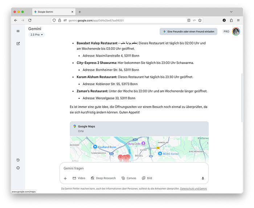
Task: Open a new browser tab
Action: (80, 12)
